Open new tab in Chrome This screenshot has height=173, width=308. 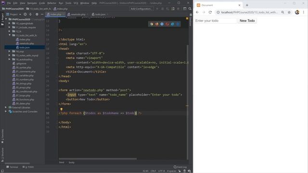(247, 5)
